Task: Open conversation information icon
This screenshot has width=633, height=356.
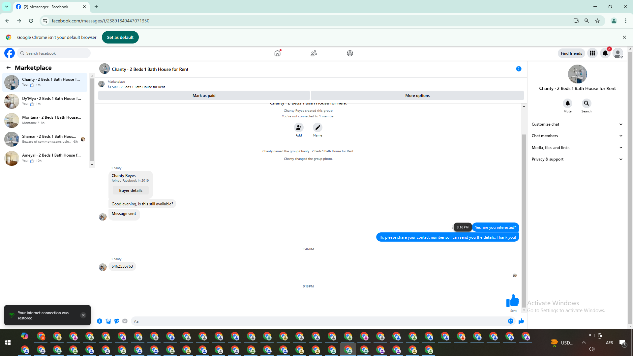Action: point(519,69)
